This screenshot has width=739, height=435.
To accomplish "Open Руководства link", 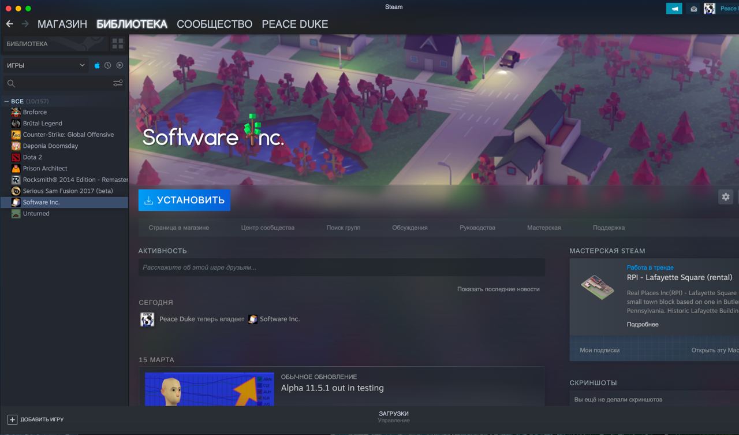I will tap(477, 228).
